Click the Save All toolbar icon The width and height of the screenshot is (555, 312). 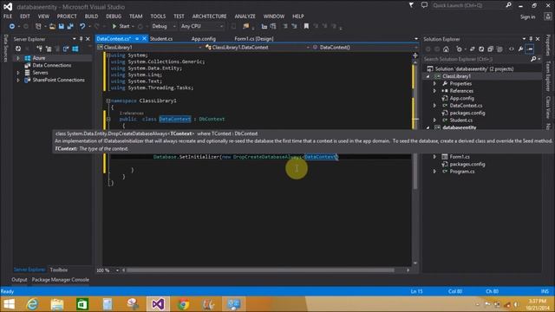70,26
